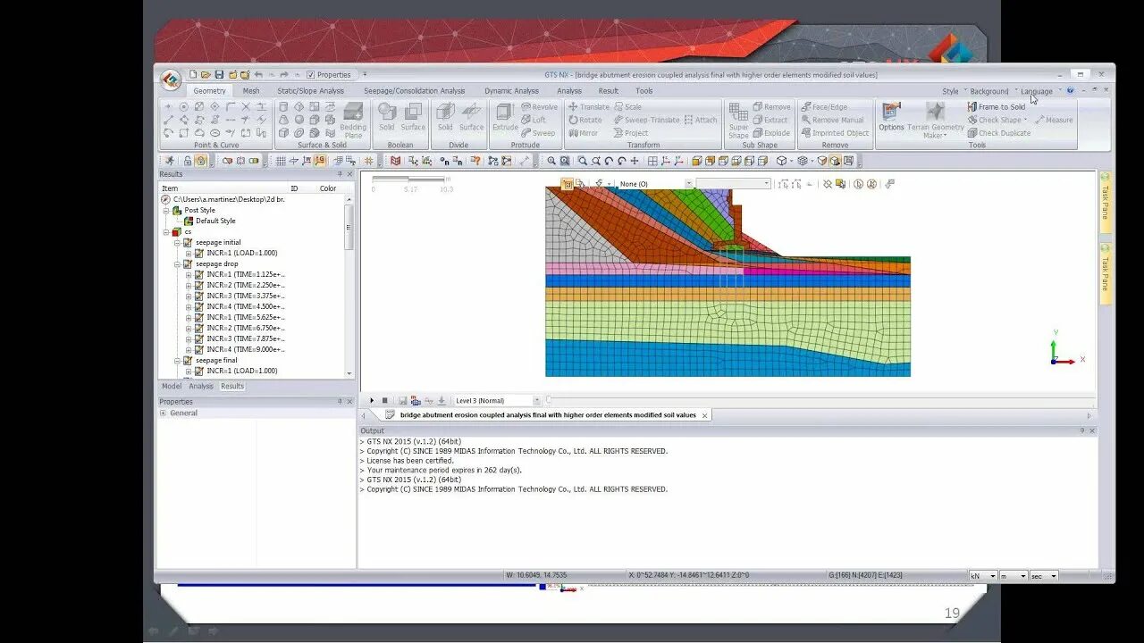This screenshot has width=1144, height=643.
Task: Click the Zoom magnifier icon in view toolbar
Action: 551,161
